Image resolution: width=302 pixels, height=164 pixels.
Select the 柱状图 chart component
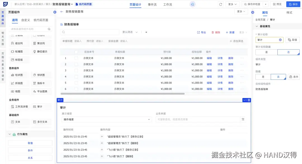(19, 75)
